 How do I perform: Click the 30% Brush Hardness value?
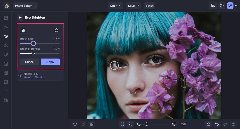[x=57, y=49]
